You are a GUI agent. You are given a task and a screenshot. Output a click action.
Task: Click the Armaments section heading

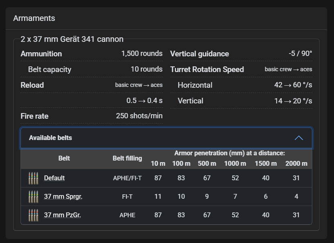coord(34,19)
